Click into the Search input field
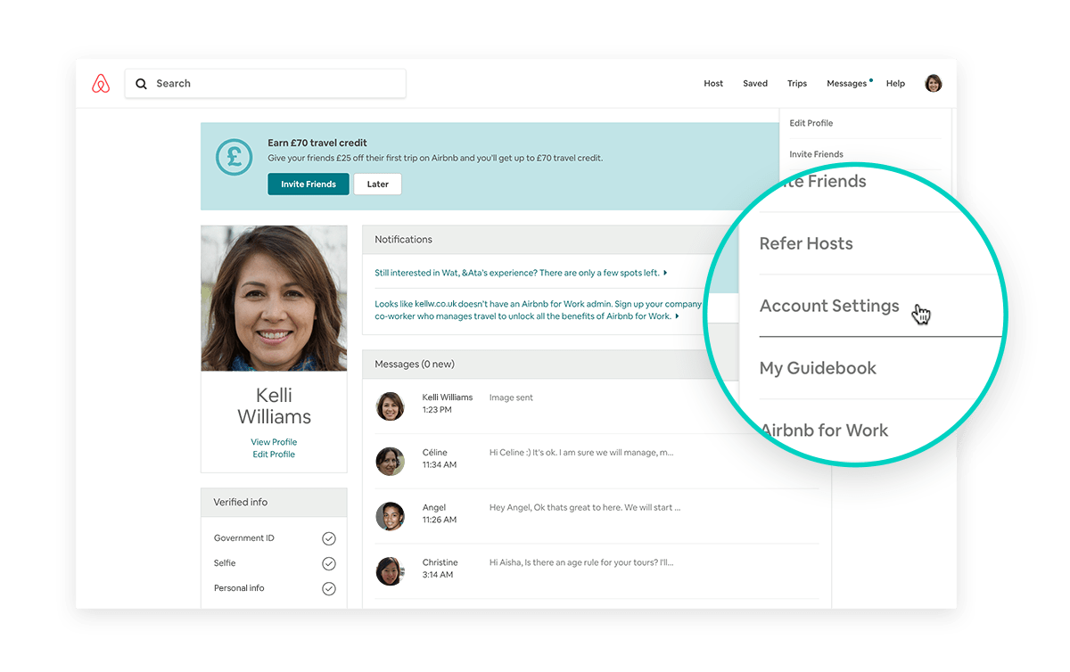This screenshot has width=1070, height=672. pos(276,84)
